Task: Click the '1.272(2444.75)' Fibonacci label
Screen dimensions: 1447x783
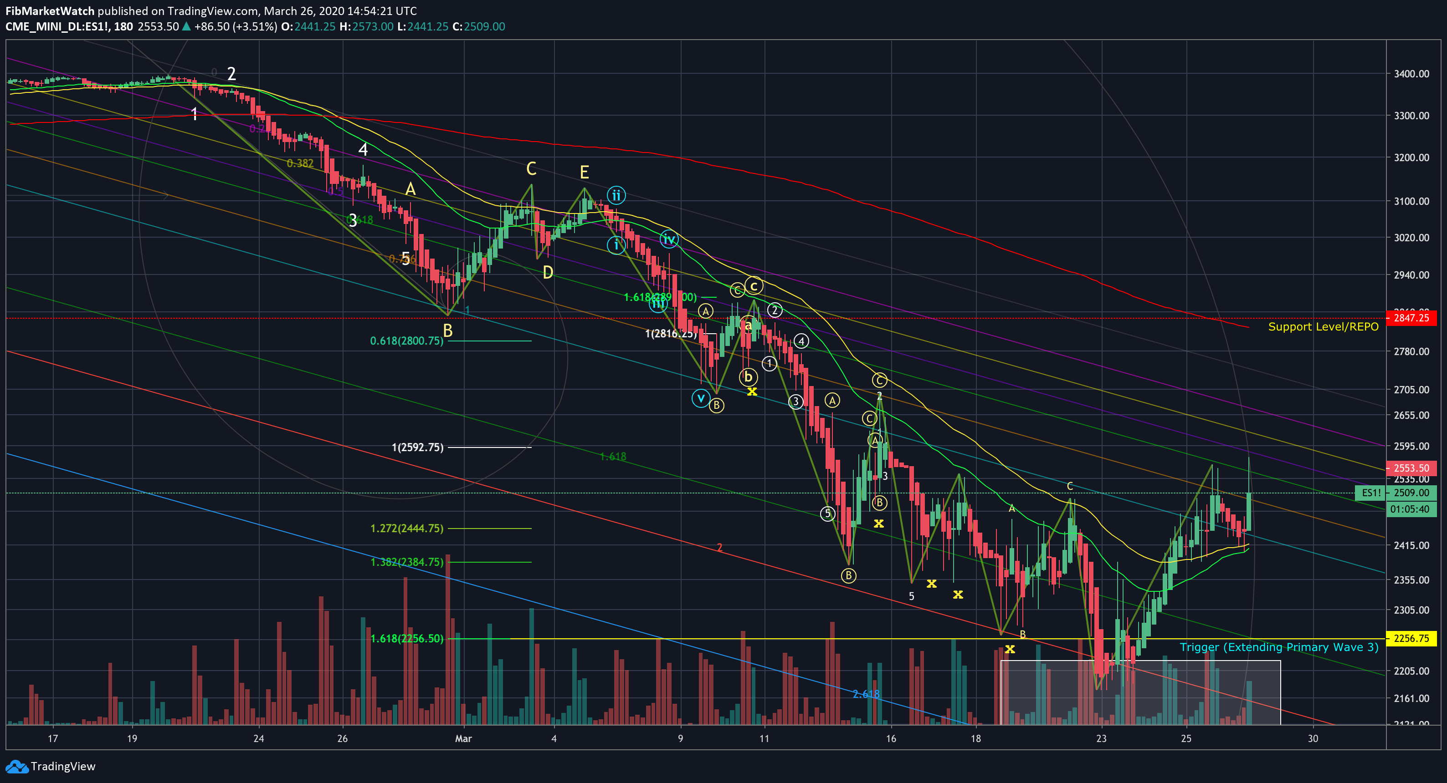Action: [x=407, y=528]
